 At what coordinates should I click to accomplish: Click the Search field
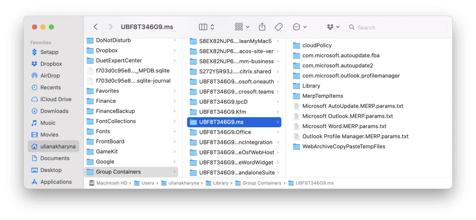click(x=397, y=27)
